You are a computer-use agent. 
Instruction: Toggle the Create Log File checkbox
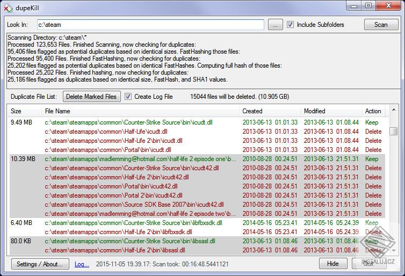tap(128, 97)
